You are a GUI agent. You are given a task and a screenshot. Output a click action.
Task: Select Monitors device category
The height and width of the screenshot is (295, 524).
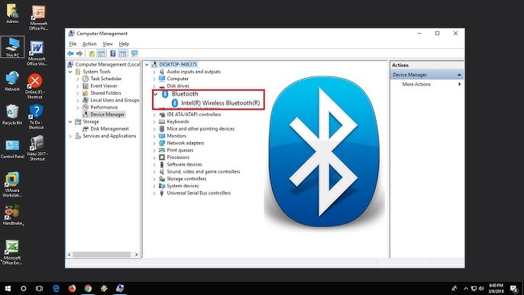pyautogui.click(x=176, y=136)
